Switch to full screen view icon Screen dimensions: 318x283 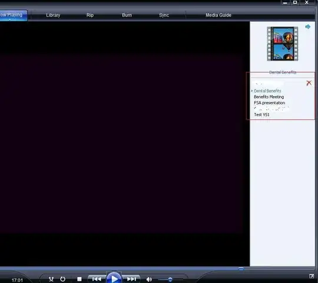tap(312, 276)
